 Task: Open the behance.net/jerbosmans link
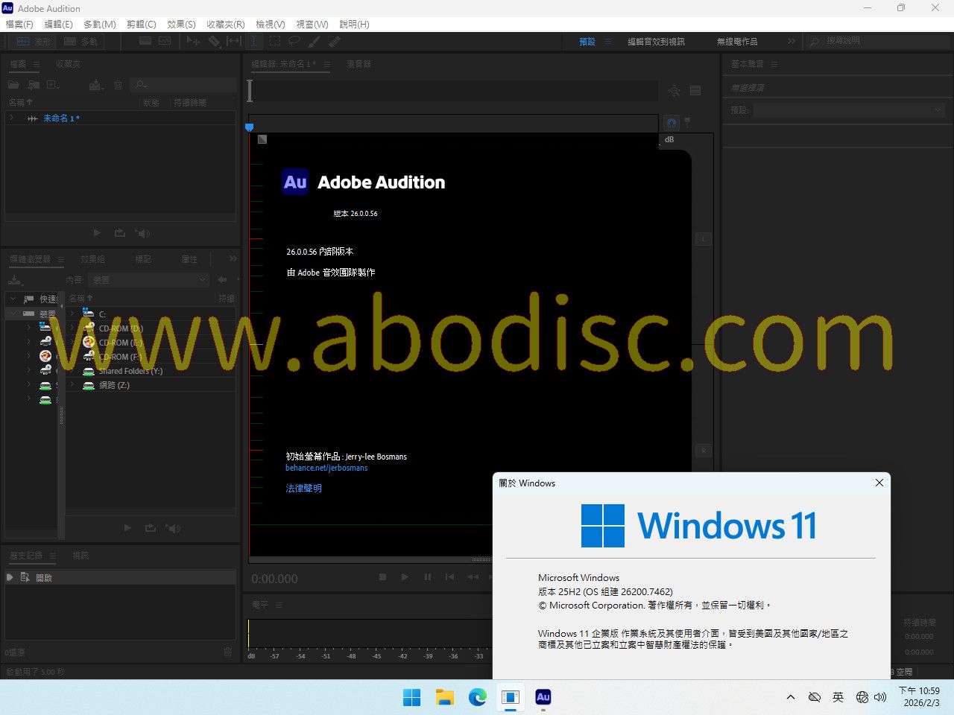coord(326,468)
